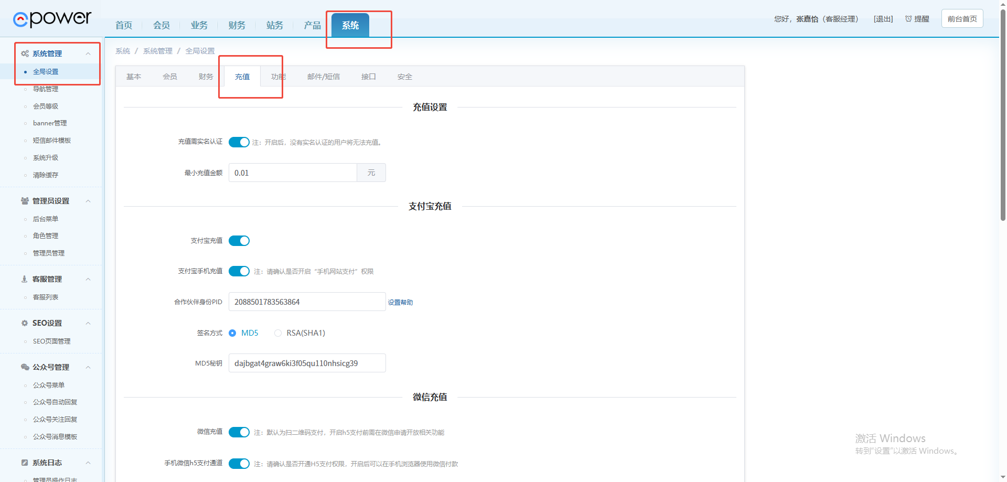Collapse the 管理员设置 menu chevron
1007x482 pixels.
pos(88,201)
